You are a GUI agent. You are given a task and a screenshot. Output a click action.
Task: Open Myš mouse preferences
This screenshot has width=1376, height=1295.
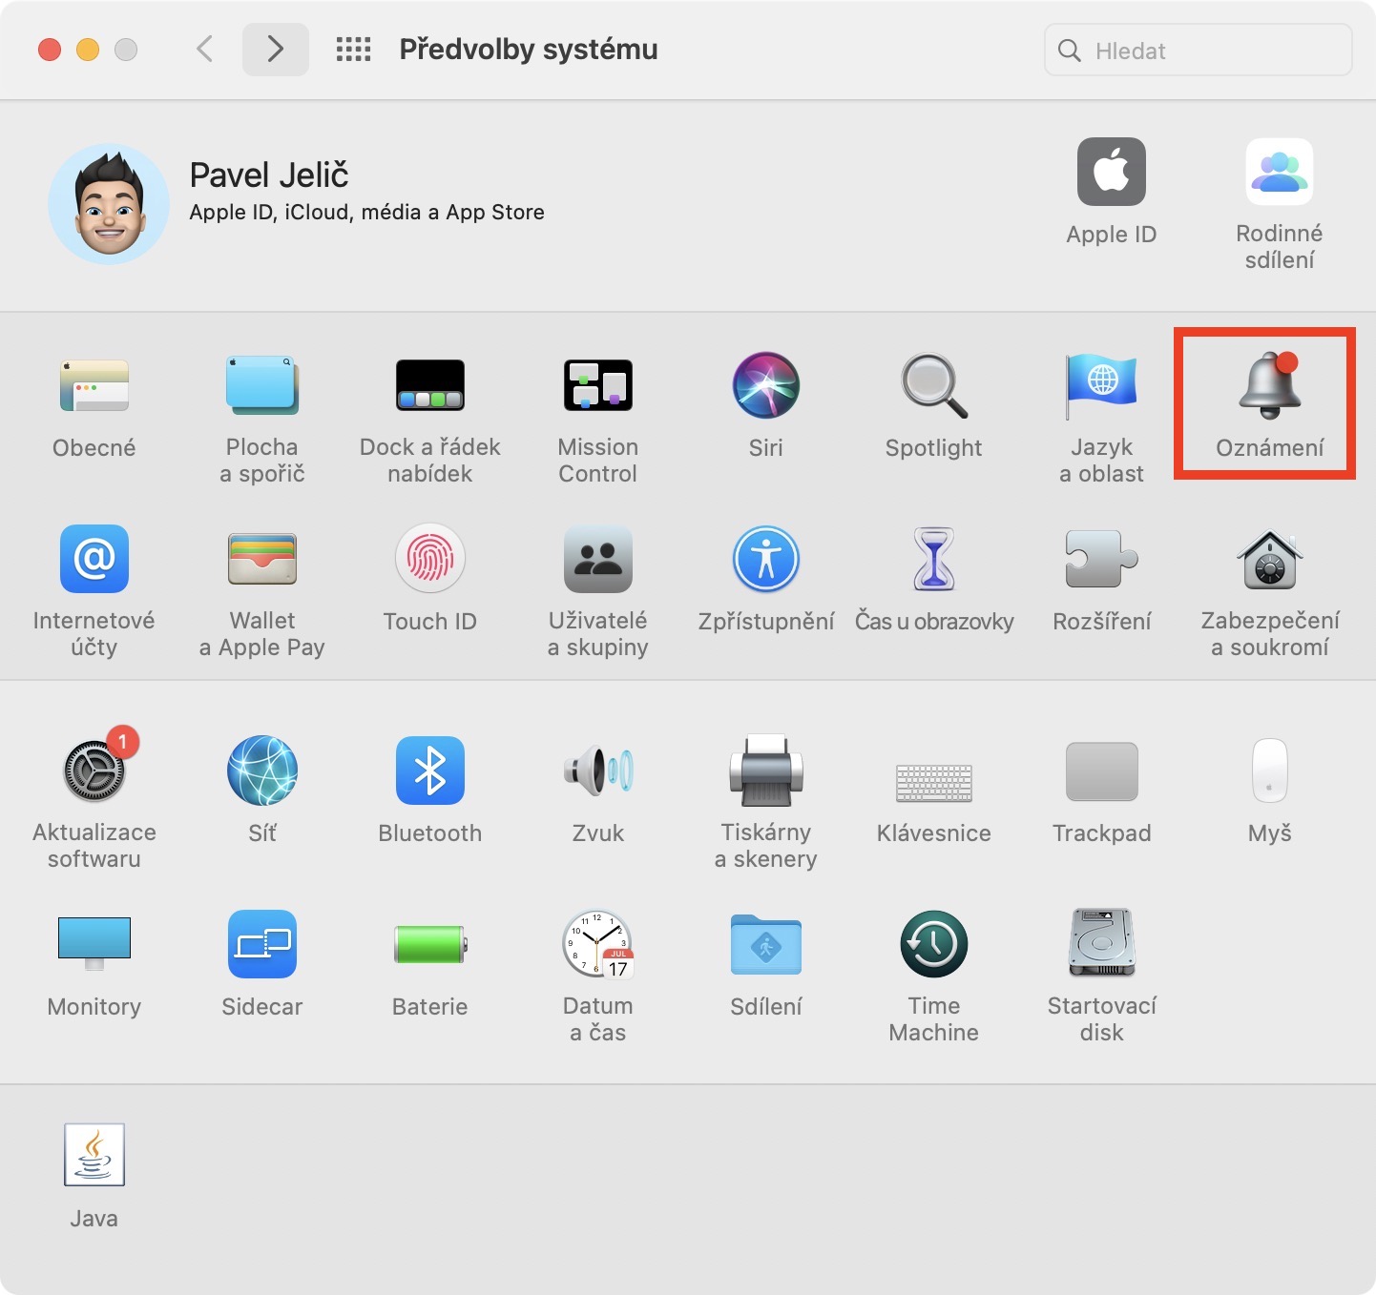pos(1270,771)
